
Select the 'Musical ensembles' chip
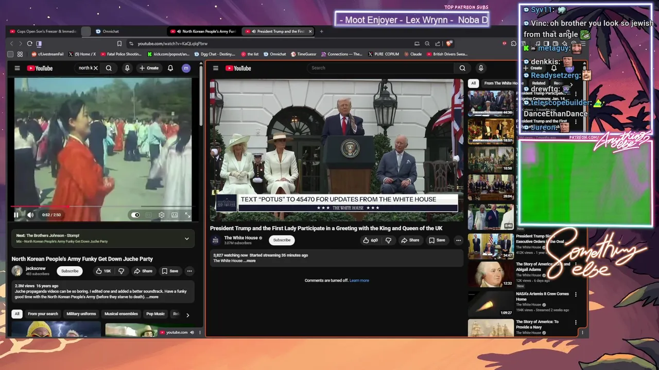[121, 314]
